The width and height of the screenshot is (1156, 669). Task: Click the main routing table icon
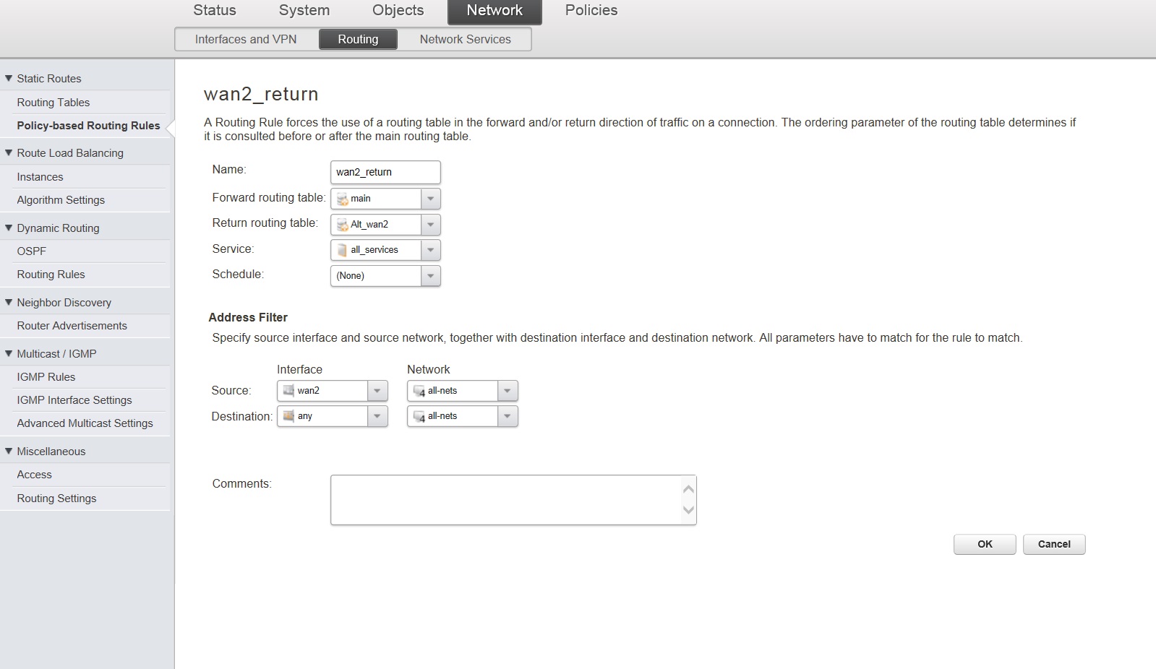343,199
